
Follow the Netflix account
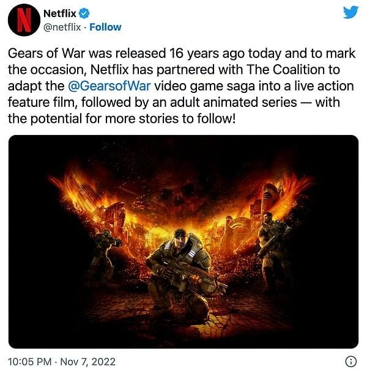tap(105, 27)
